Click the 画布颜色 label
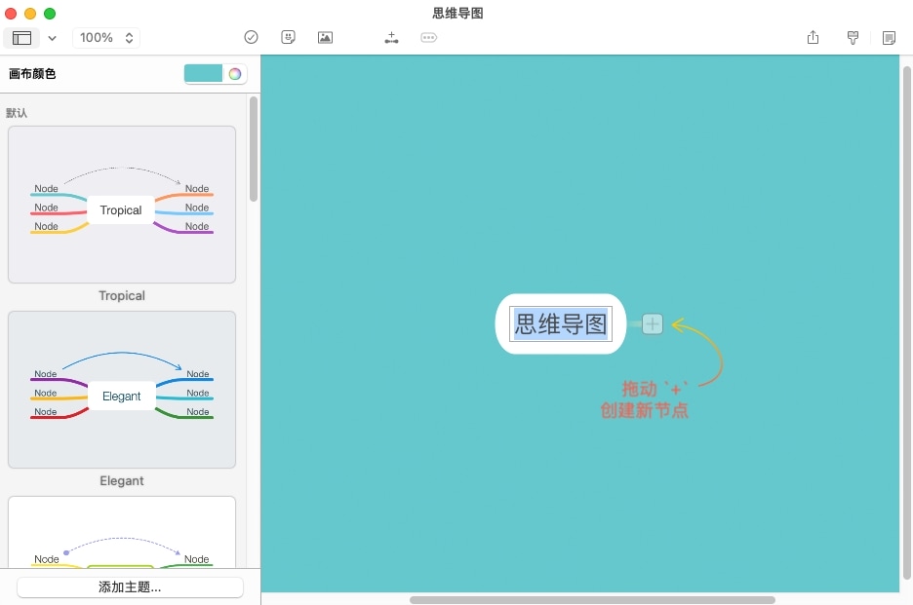Viewport: 913px width, 605px height. [x=32, y=74]
